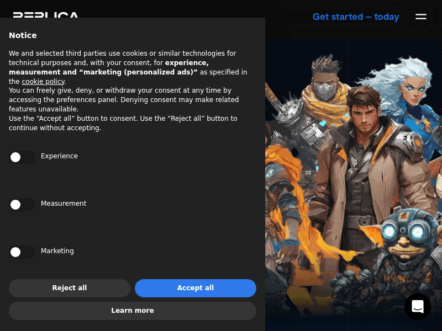Viewport: 442px width, 331px height.
Task: Click the Marketing label text
Action: pos(57,251)
